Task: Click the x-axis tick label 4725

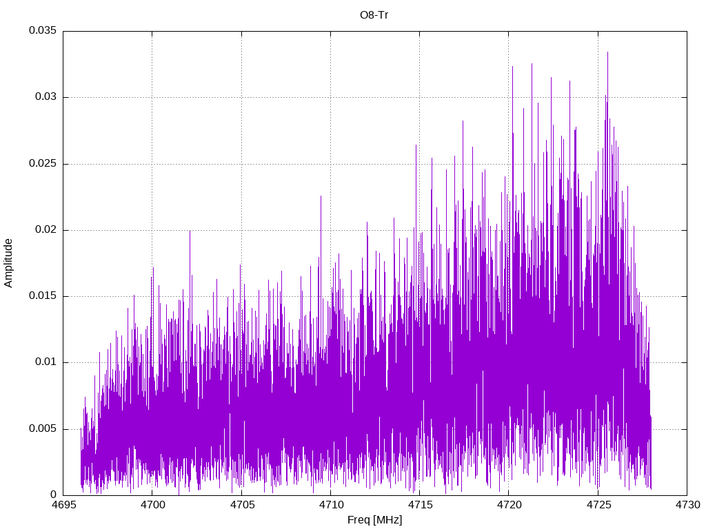Action: point(598,505)
